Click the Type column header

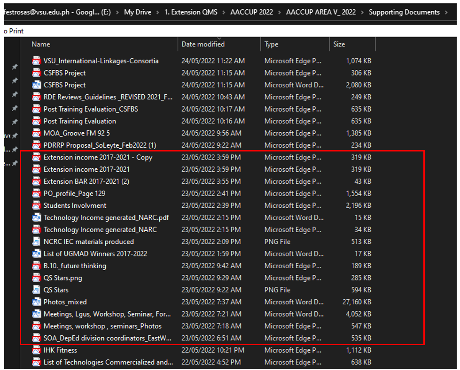(271, 44)
